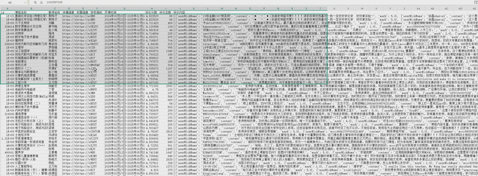Click the magnifier zoom icon beside fx

35,2
